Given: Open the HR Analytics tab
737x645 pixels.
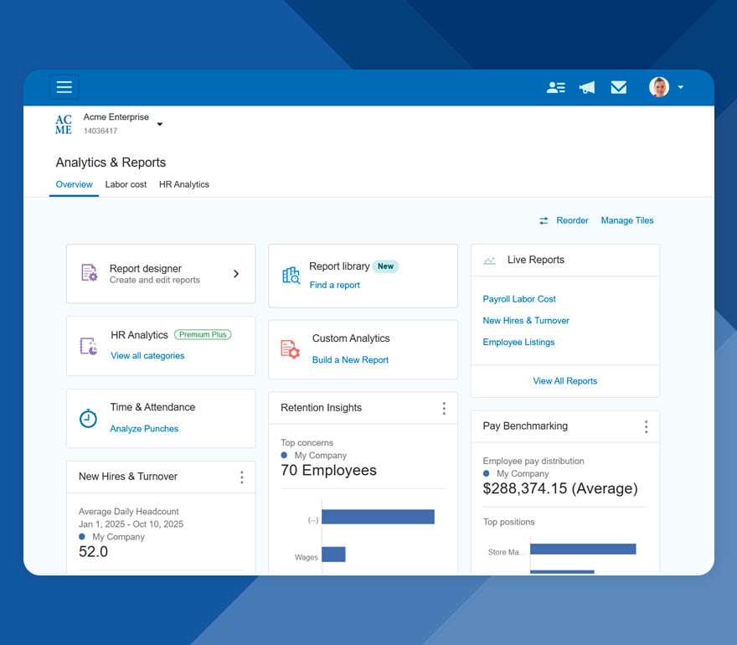Looking at the screenshot, I should tap(183, 184).
